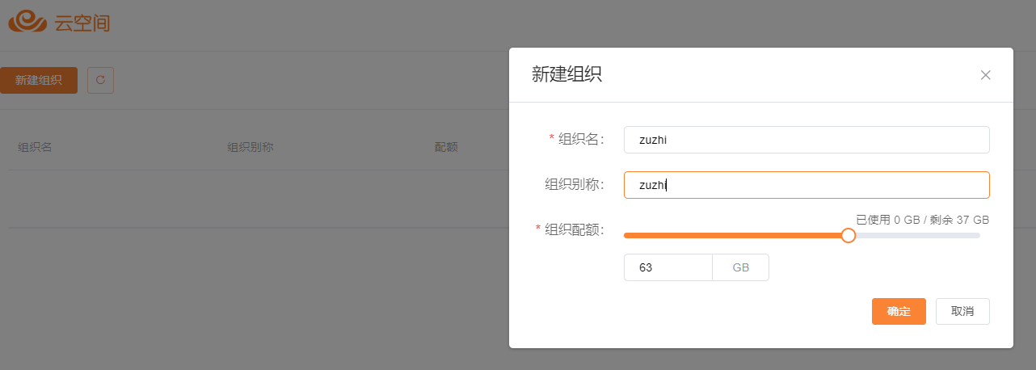Click the 已使用 0 GB / 剩余 37 GB text
This screenshot has width=1036, height=370.
(922, 220)
